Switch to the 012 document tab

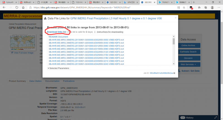pyautogui.click(x=45, y=3)
